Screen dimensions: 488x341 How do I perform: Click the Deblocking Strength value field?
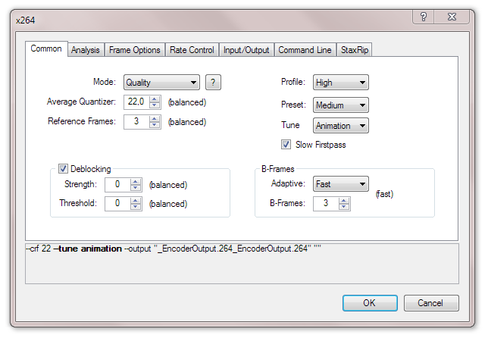pyautogui.click(x=117, y=185)
